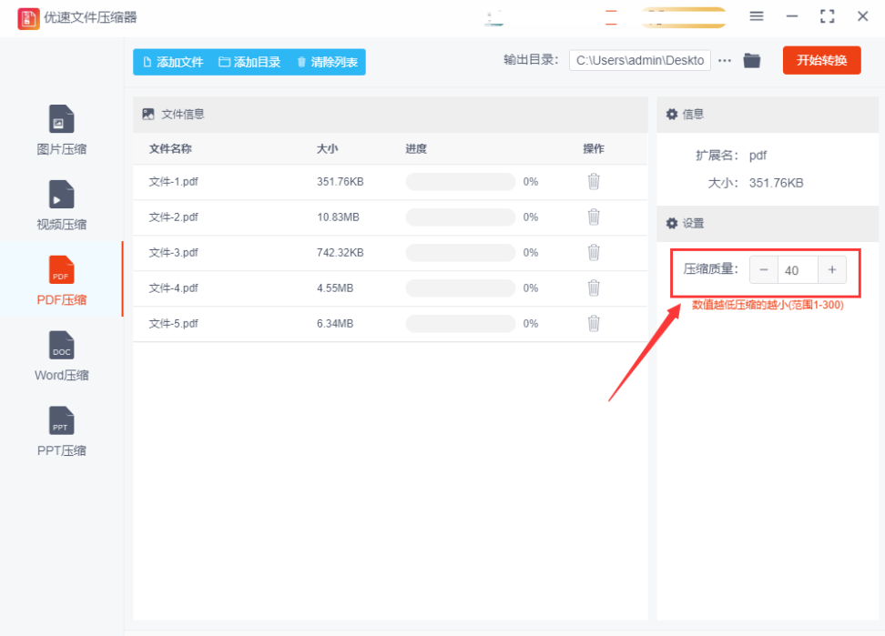Open the 图片压缩 image compression icon
This screenshot has height=636, width=885.
point(61,119)
